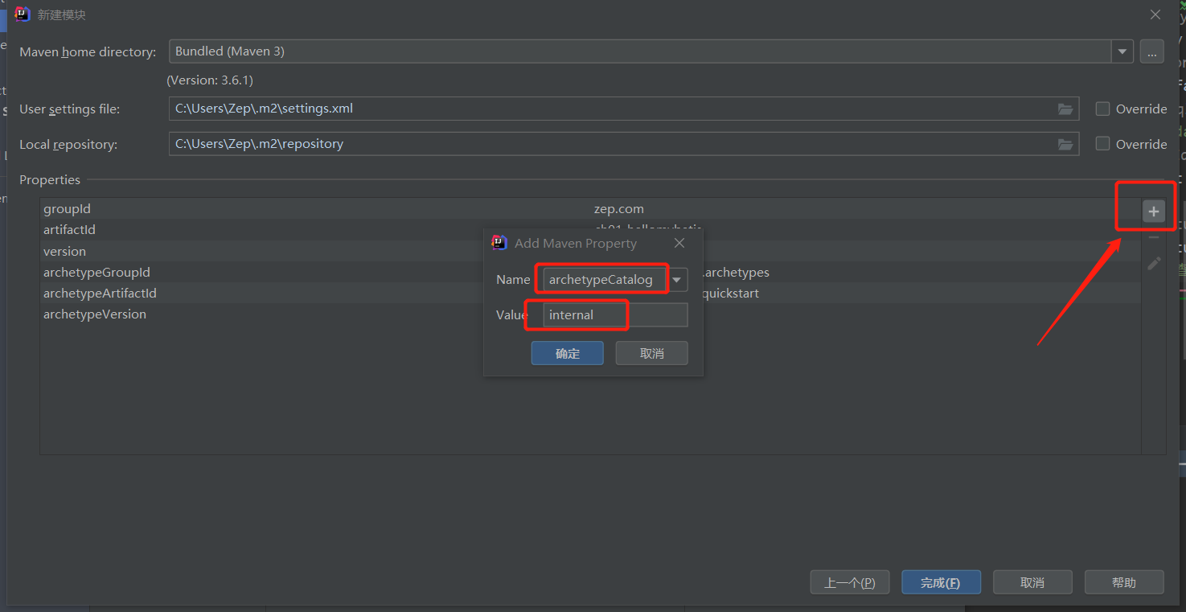Click 取消 at the bottom of the wizard
The height and width of the screenshot is (612, 1186).
(1032, 582)
